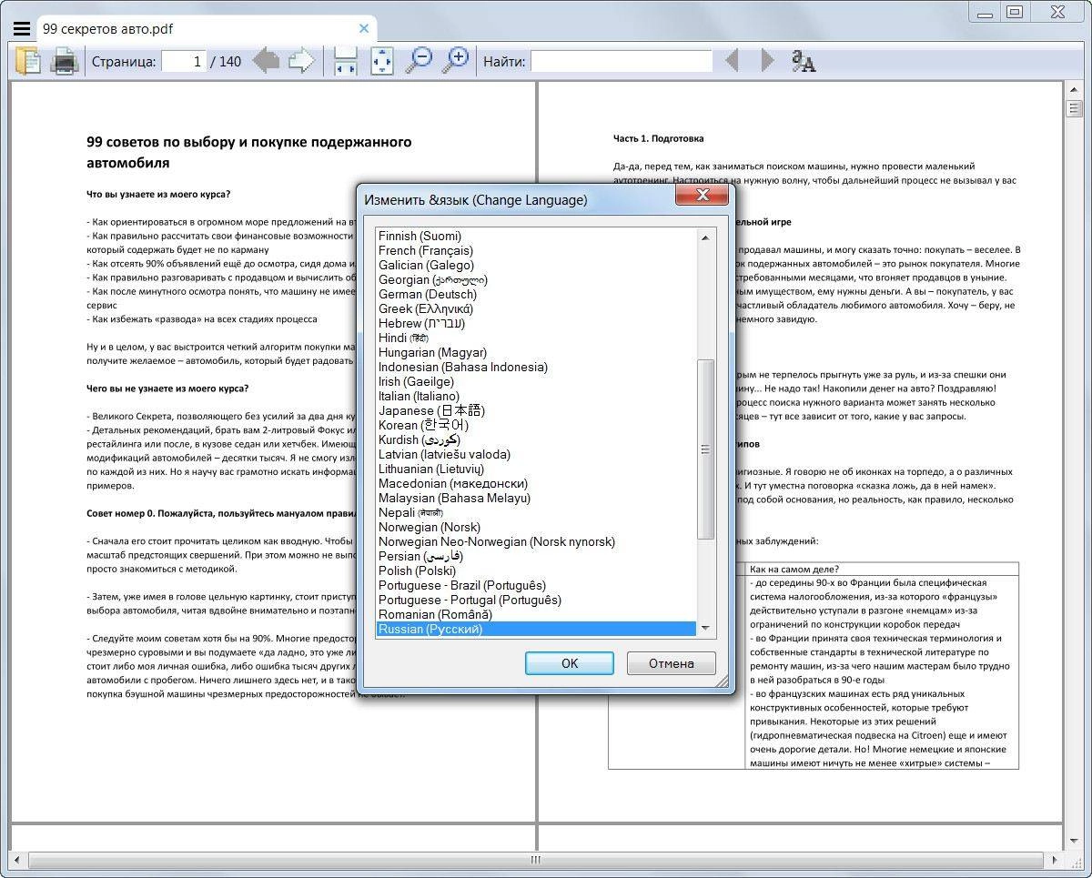Select Lithuanian (Lietuvių) language

pos(536,469)
